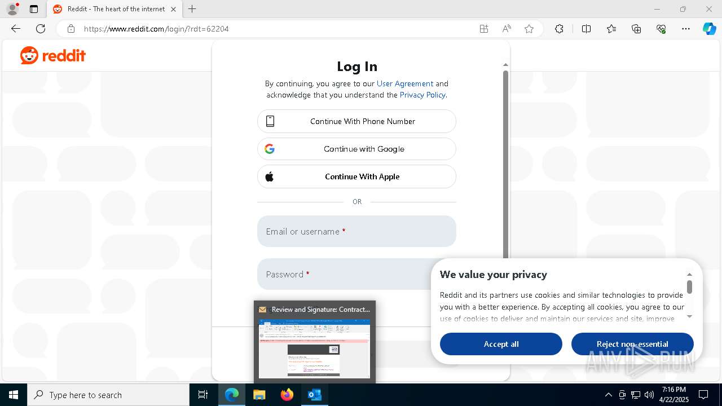Activate Read aloud in address bar
Viewport: 722px width, 406px height.
click(x=507, y=29)
